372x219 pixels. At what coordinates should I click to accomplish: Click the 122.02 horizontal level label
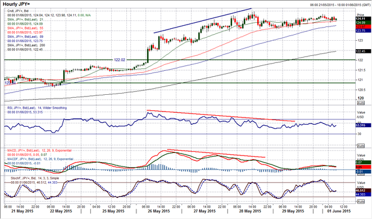pos(120,60)
